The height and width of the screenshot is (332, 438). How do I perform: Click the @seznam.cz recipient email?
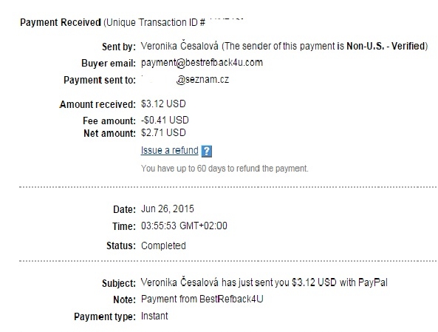(x=202, y=79)
